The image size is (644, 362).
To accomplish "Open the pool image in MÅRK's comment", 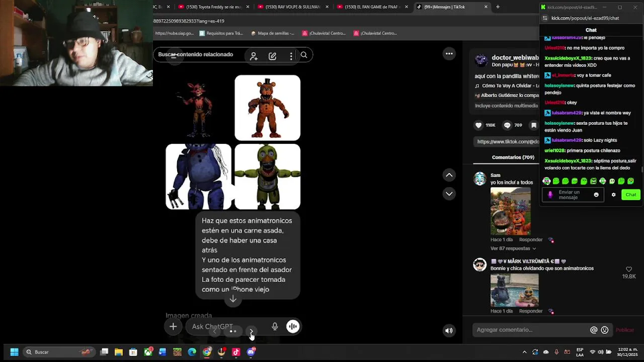I will pyautogui.click(x=515, y=290).
